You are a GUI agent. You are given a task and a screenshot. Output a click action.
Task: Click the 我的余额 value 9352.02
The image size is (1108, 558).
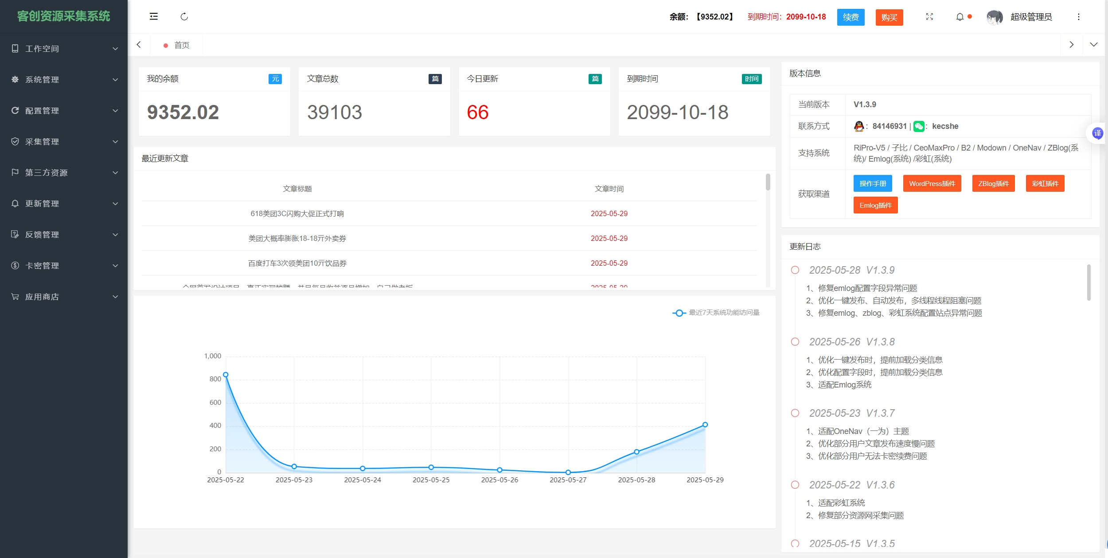click(183, 112)
